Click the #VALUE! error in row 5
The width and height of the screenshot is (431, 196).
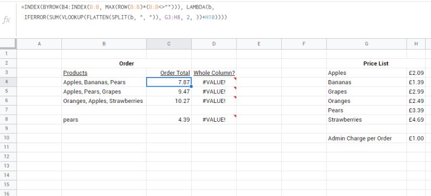[x=214, y=91]
